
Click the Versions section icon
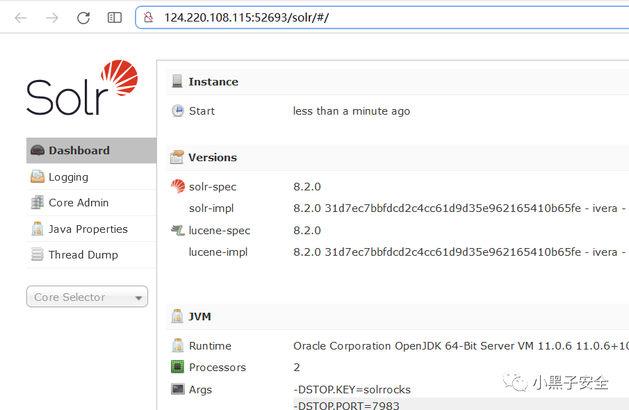(177, 157)
